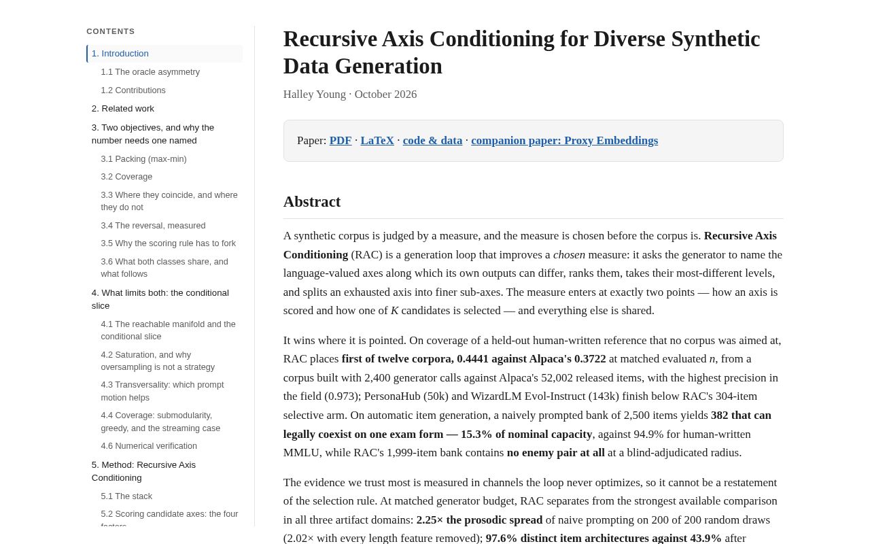Click the author line 'Halley Young · October 2026'
The image size is (870, 544).
pos(350,95)
